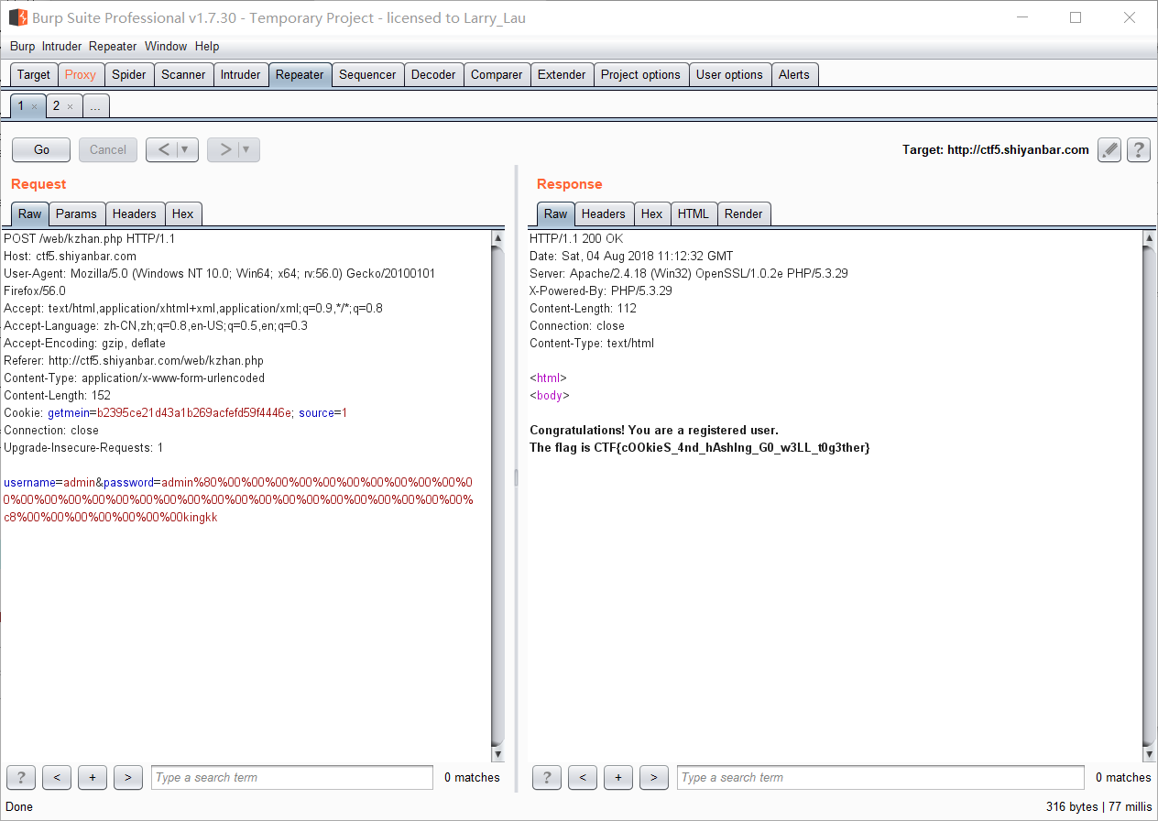Go back in request history

coord(161,150)
